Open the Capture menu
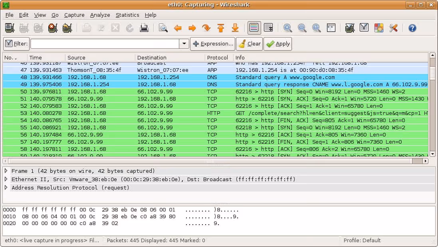438x247 pixels. point(74,15)
